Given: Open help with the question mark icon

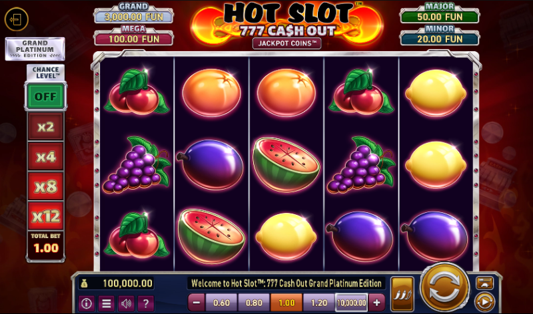Looking at the screenshot, I should coord(146,303).
